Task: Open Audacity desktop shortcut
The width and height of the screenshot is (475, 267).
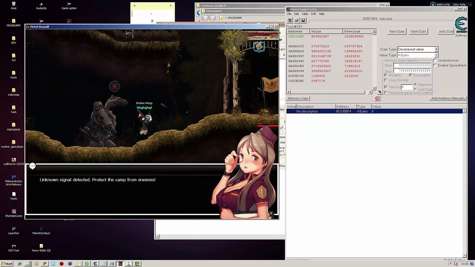Action: [x=41, y=6]
